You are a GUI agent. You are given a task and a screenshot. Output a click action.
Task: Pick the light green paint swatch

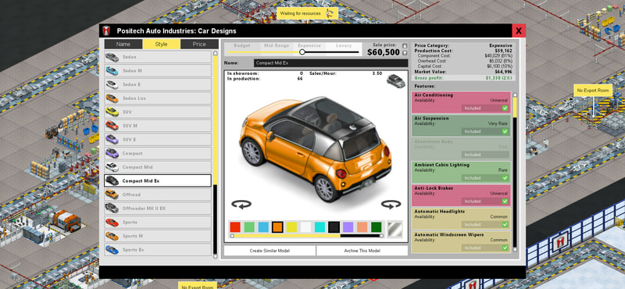tap(249, 227)
